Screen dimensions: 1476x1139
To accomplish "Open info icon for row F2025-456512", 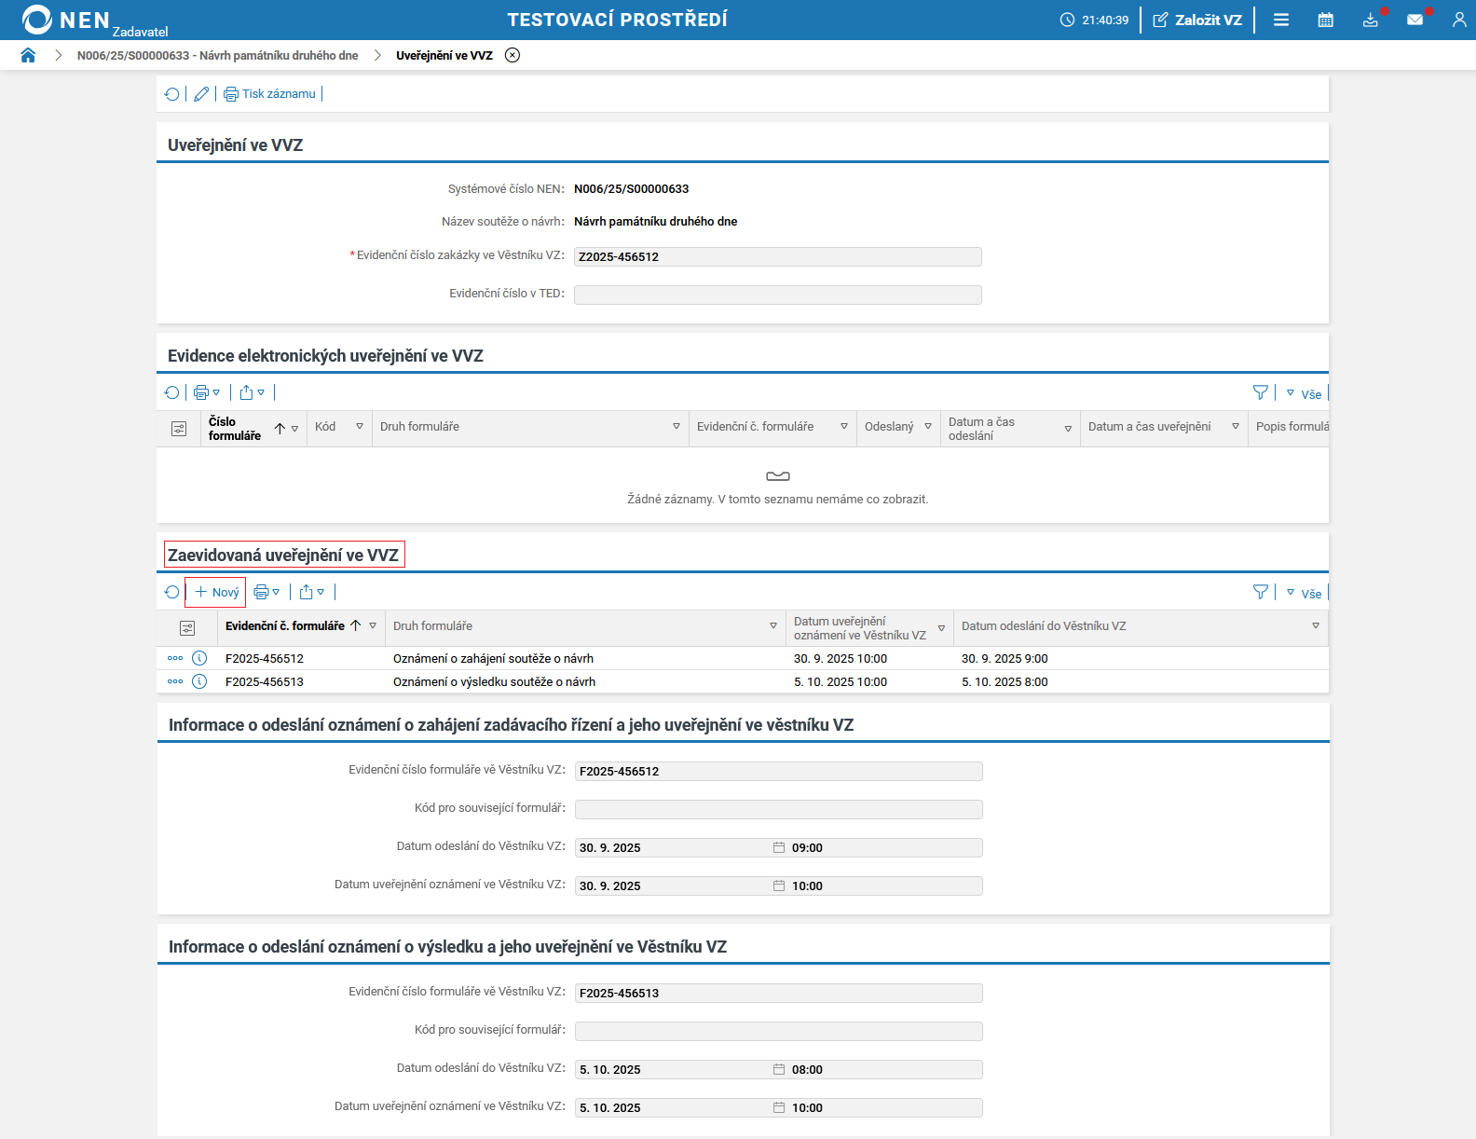I will coord(199,658).
